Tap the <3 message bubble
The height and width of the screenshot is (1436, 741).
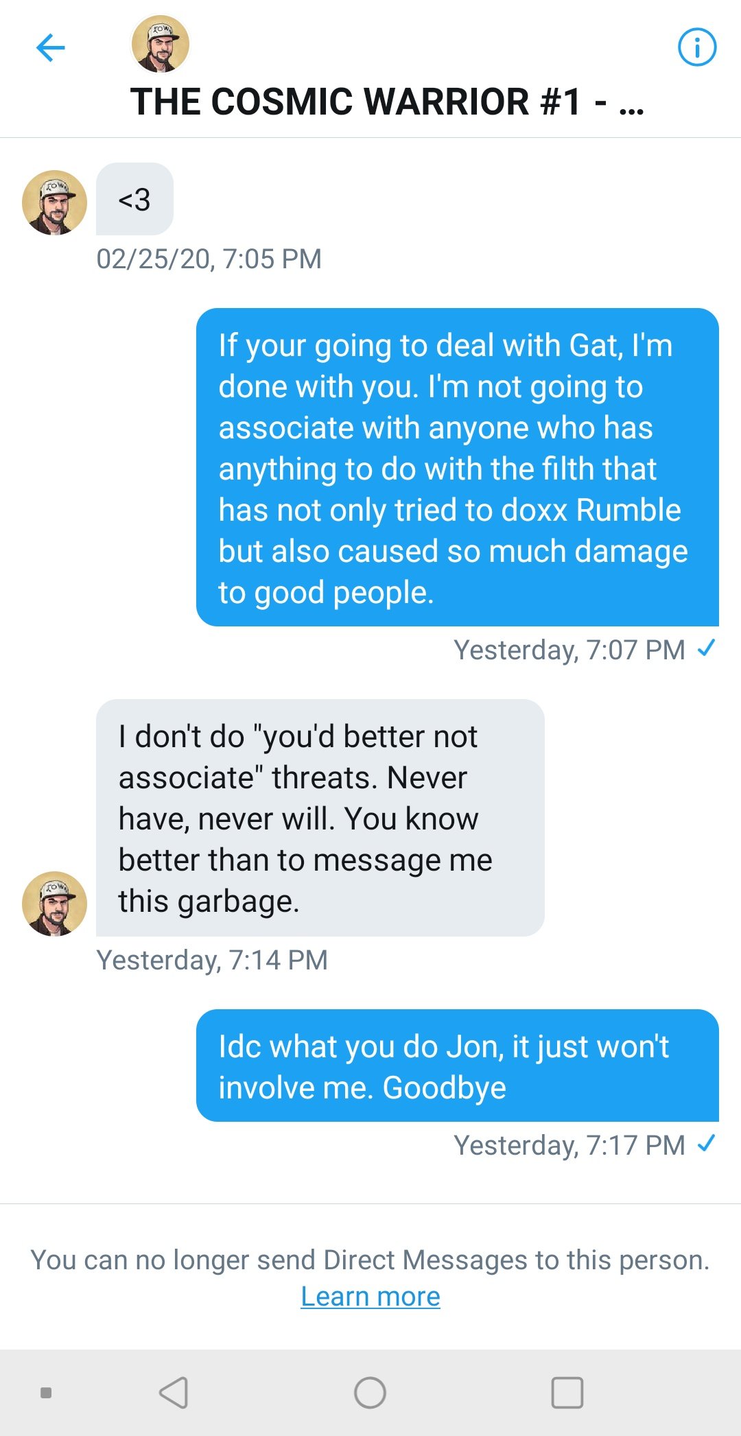(x=134, y=200)
